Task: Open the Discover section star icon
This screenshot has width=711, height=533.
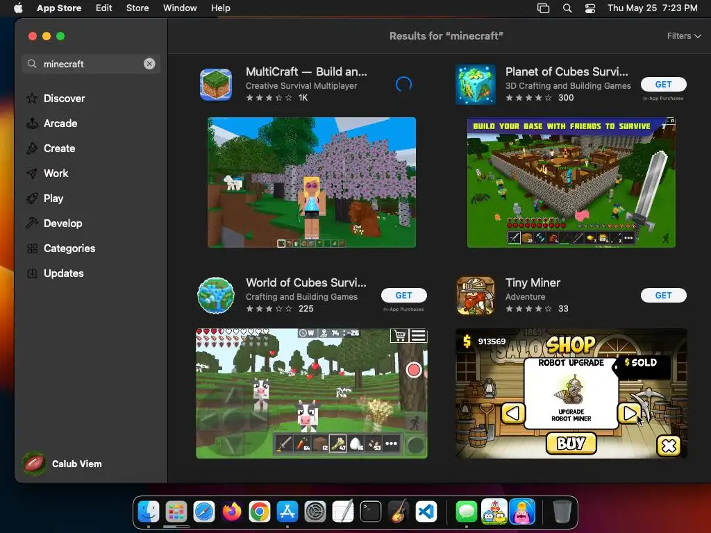Action: (32, 99)
